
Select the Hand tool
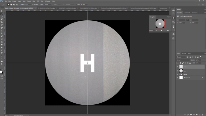click(2, 61)
